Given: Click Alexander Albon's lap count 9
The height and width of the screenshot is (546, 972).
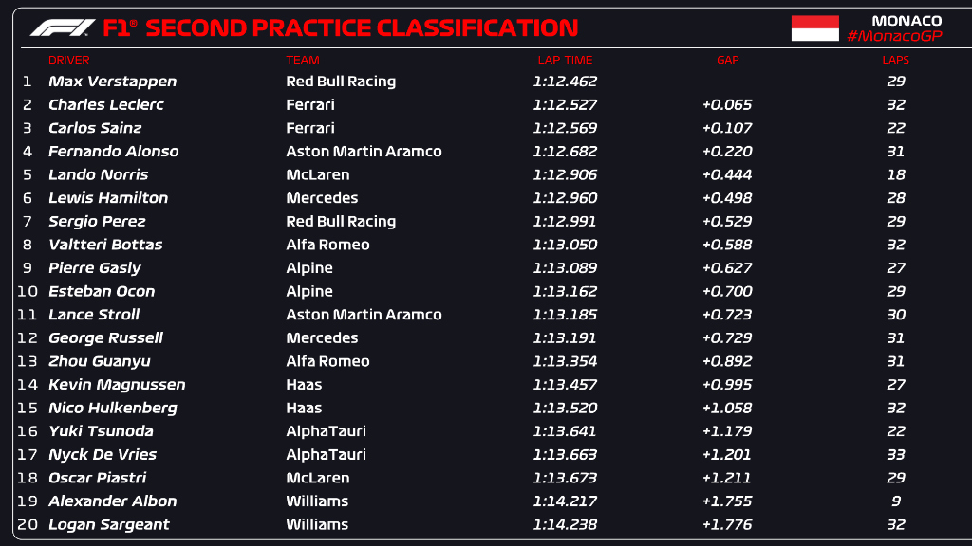Looking at the screenshot, I should click(x=895, y=500).
